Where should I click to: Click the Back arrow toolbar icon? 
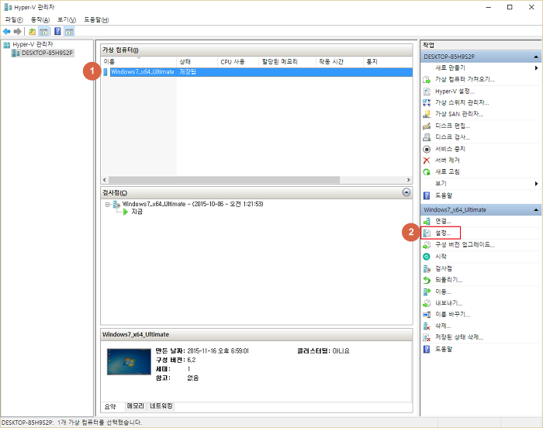(6, 32)
